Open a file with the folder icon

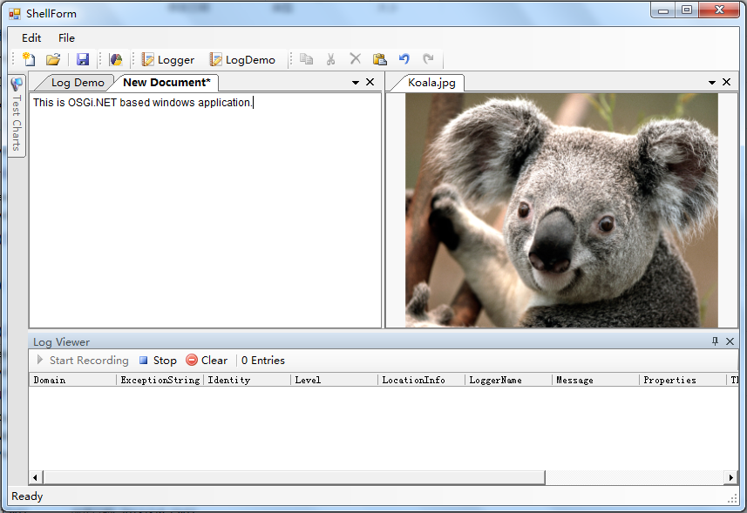click(x=51, y=58)
